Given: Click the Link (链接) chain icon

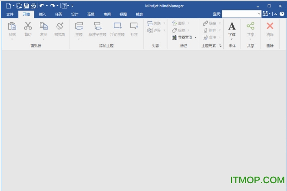Looking at the screenshot, I should pos(205,23).
